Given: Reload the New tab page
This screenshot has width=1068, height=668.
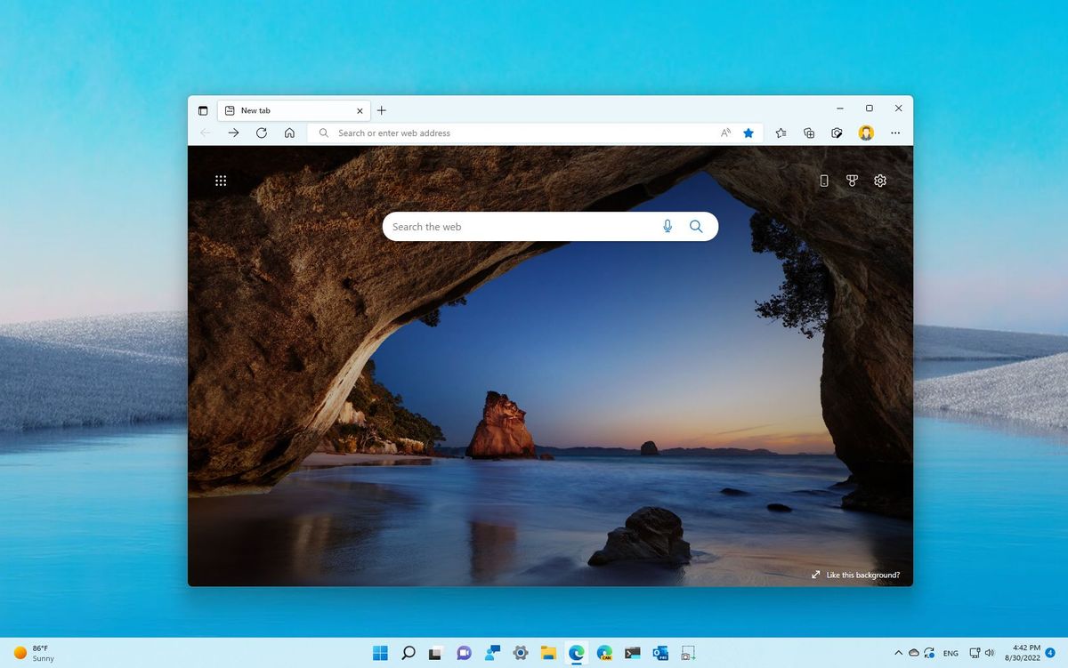Looking at the screenshot, I should (x=262, y=133).
